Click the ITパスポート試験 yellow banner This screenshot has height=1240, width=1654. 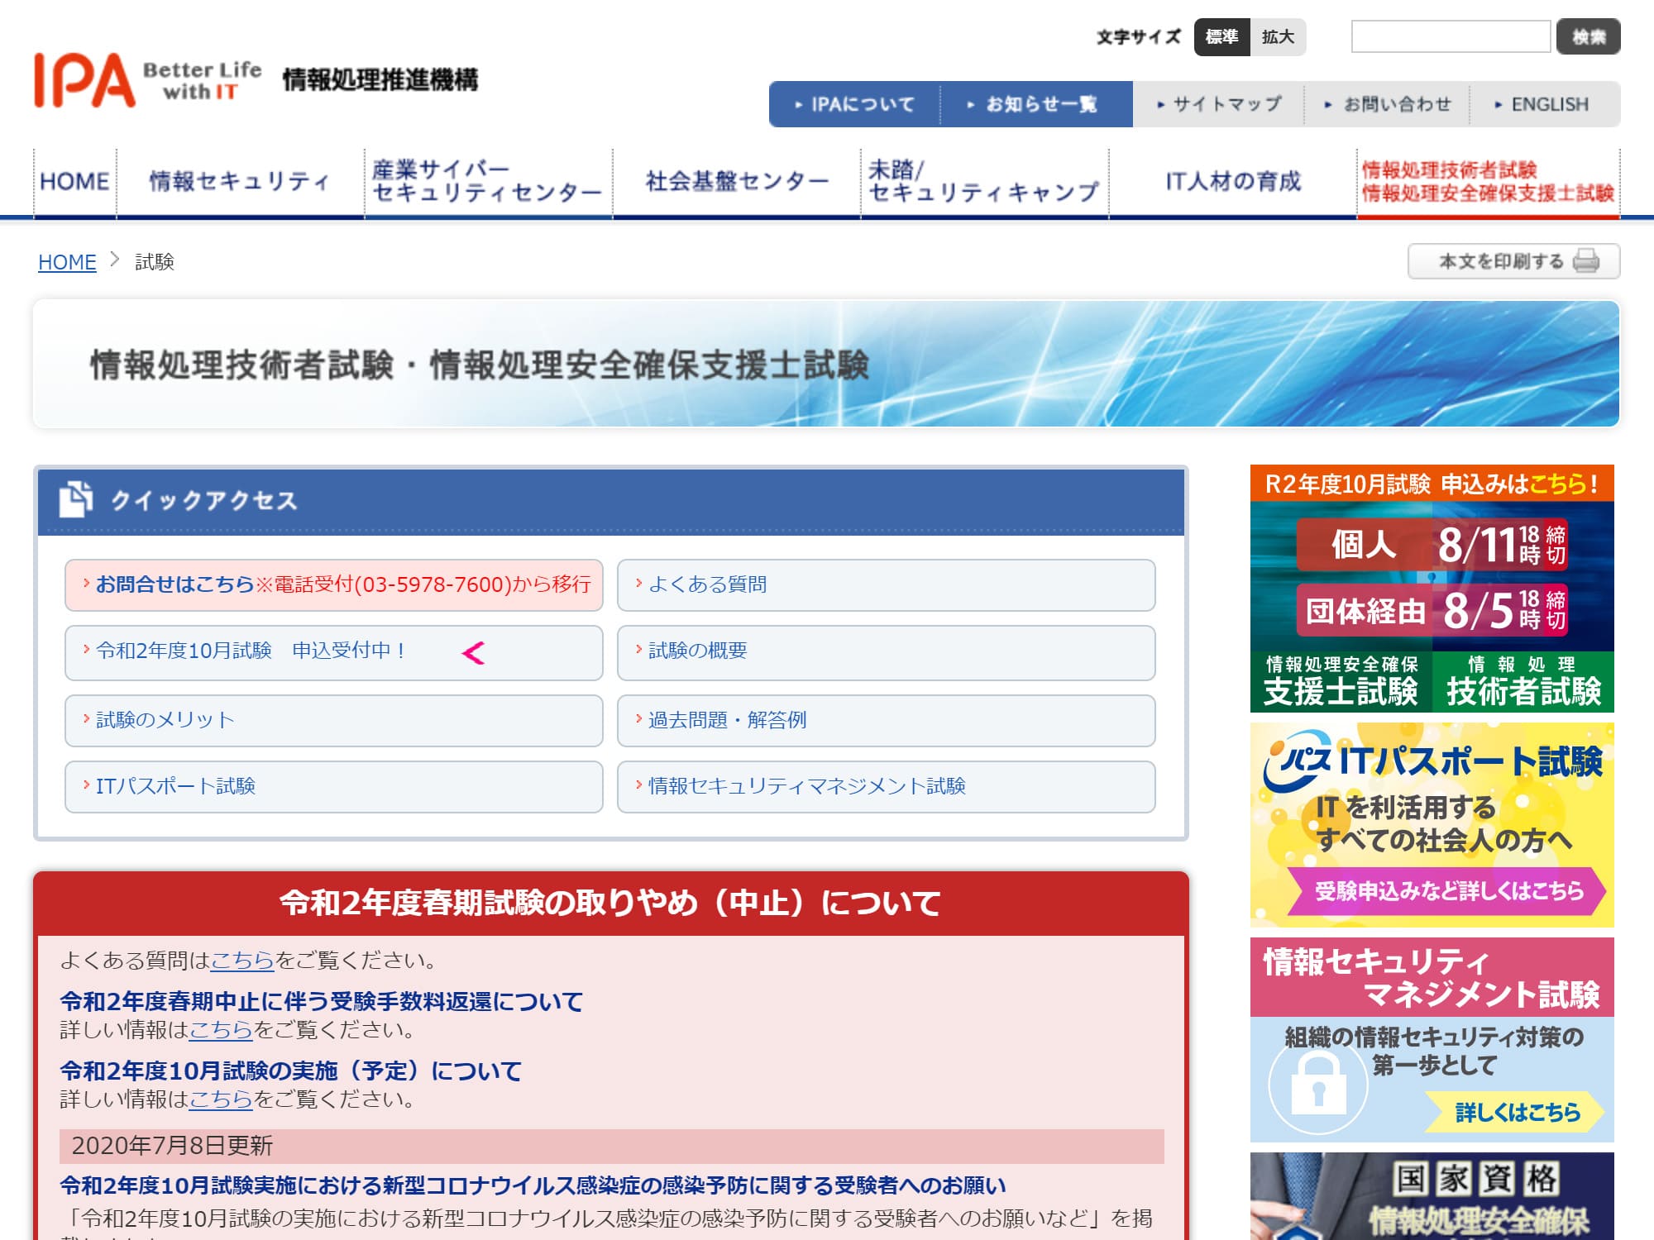pos(1432,824)
